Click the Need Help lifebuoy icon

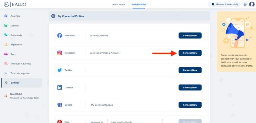pos(6,96)
